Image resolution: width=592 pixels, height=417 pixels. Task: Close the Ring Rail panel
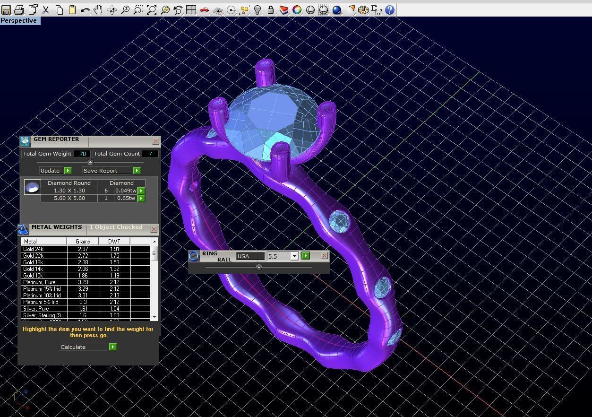(x=324, y=256)
